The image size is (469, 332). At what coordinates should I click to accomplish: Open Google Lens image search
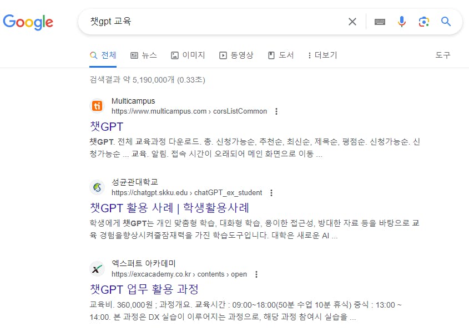tap(424, 22)
